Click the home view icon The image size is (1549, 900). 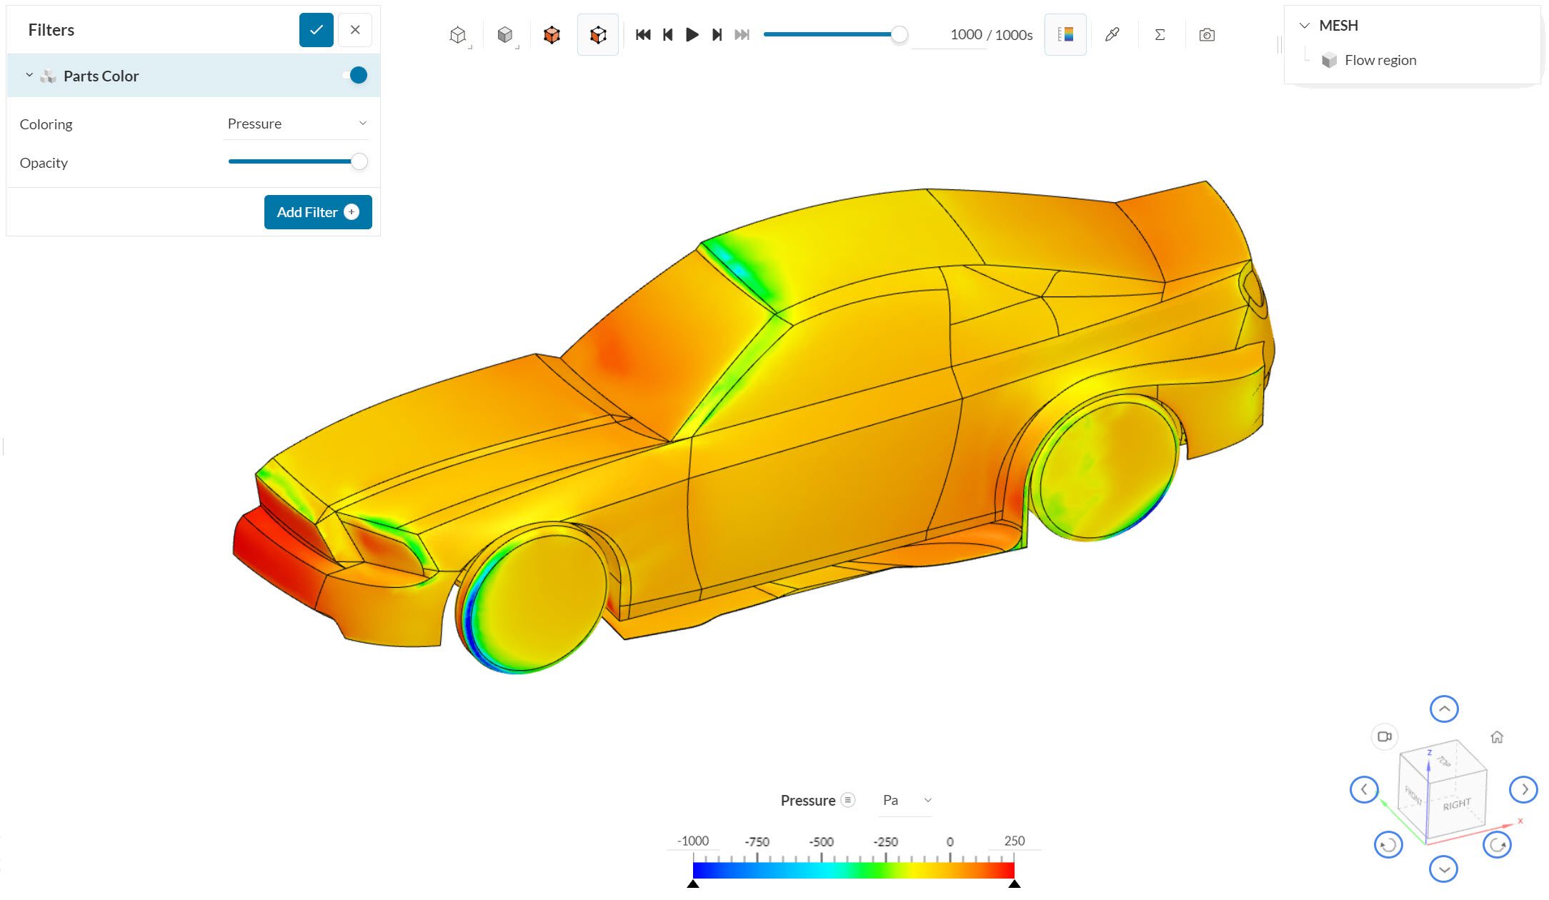coord(1497,737)
